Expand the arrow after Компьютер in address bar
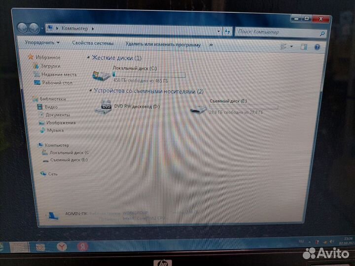This screenshot has height=266, width=355. tap(93, 29)
